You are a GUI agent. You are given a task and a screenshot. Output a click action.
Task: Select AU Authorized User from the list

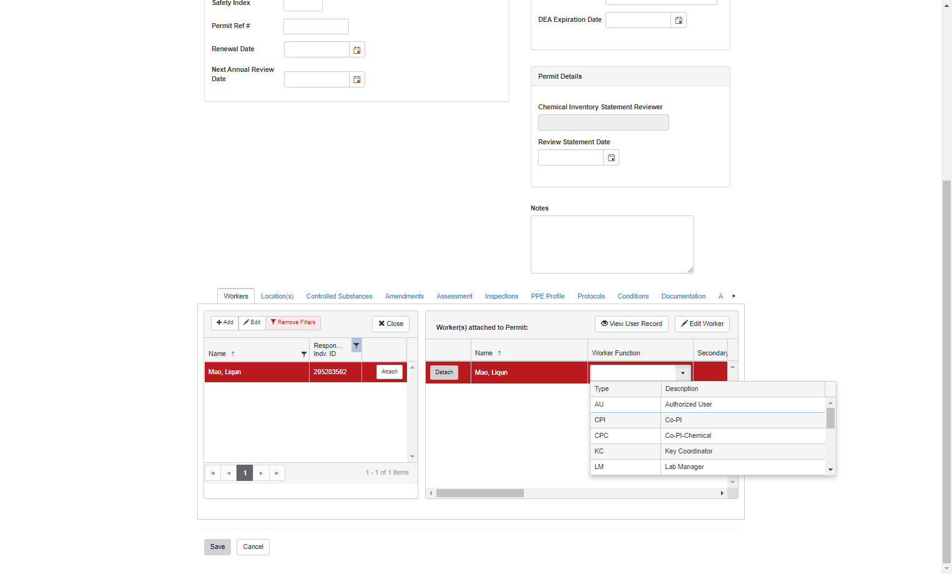point(708,405)
